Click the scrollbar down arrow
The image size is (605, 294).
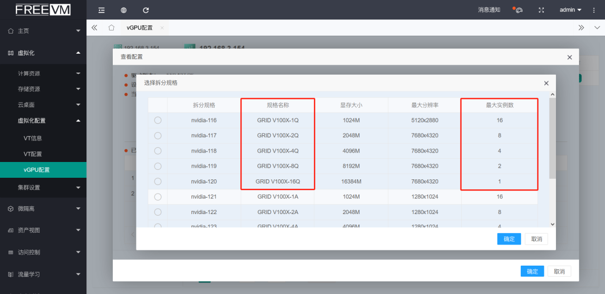tap(552, 224)
